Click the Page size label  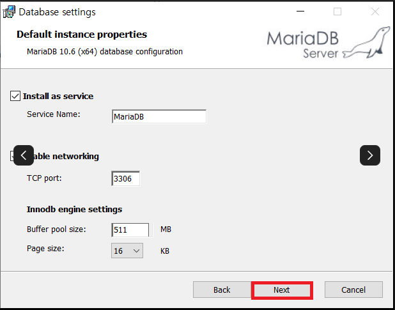pyautogui.click(x=45, y=249)
